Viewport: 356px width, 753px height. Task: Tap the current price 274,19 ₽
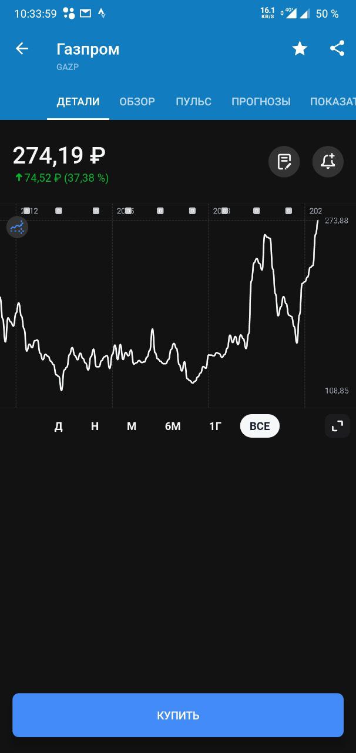tap(59, 155)
